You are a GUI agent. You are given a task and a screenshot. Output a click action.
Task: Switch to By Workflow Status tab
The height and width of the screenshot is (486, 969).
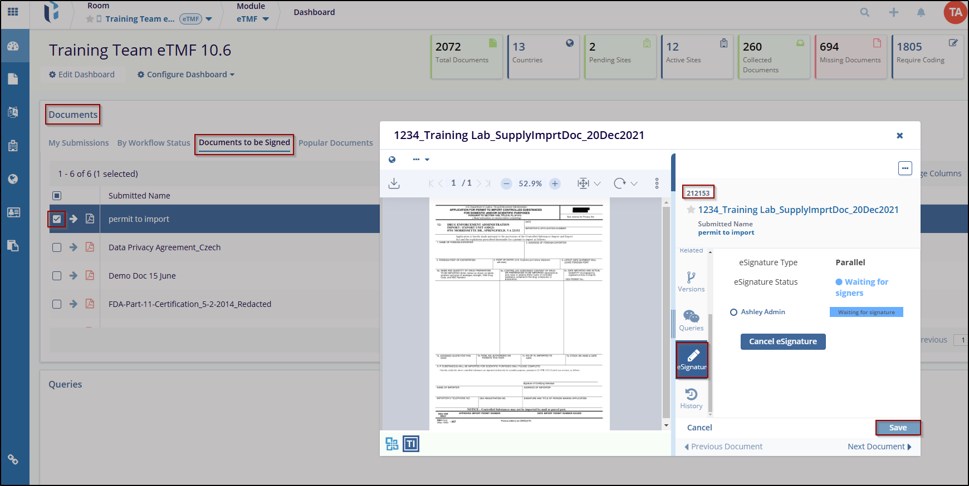click(154, 143)
